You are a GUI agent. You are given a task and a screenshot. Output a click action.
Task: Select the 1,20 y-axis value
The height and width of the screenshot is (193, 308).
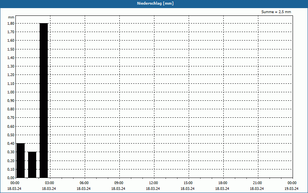11,75
